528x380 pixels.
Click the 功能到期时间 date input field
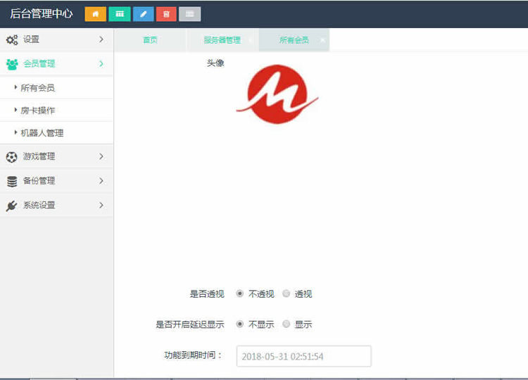[303, 357]
